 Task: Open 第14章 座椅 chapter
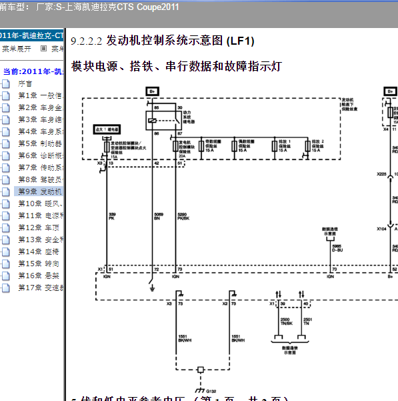pos(39,252)
